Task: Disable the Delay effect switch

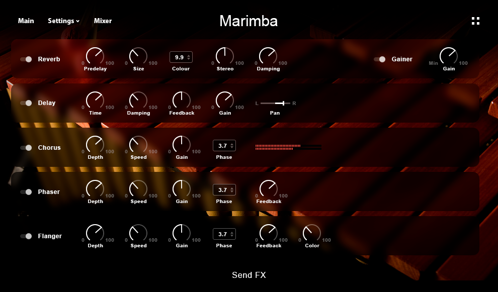Action: (26, 103)
